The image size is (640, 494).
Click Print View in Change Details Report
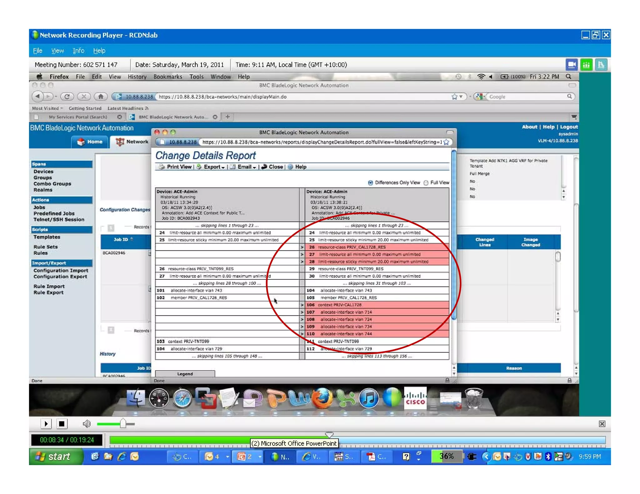(175, 167)
